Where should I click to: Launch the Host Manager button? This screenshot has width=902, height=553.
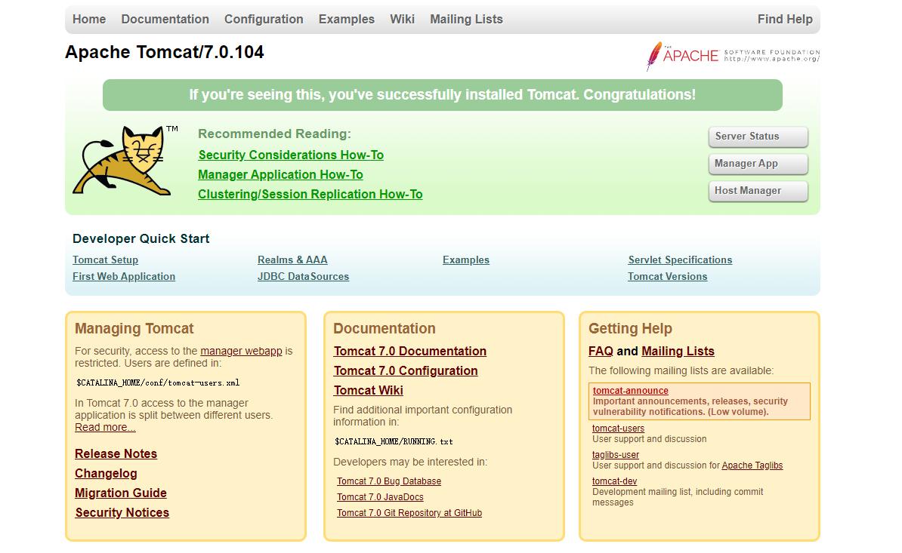point(758,191)
